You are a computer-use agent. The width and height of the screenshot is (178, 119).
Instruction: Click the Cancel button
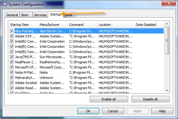coord(113,111)
